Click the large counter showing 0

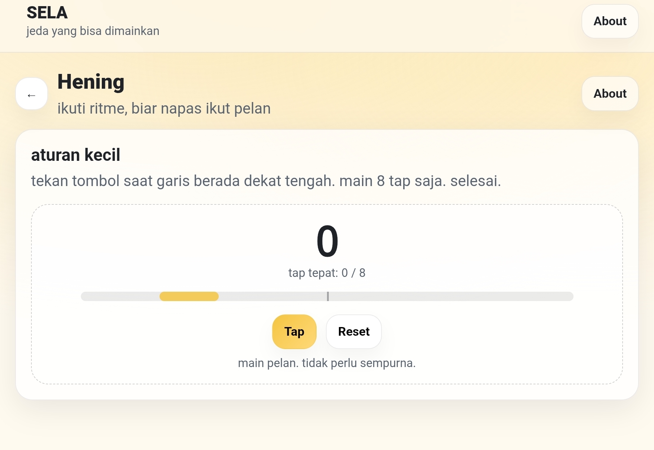(x=327, y=241)
